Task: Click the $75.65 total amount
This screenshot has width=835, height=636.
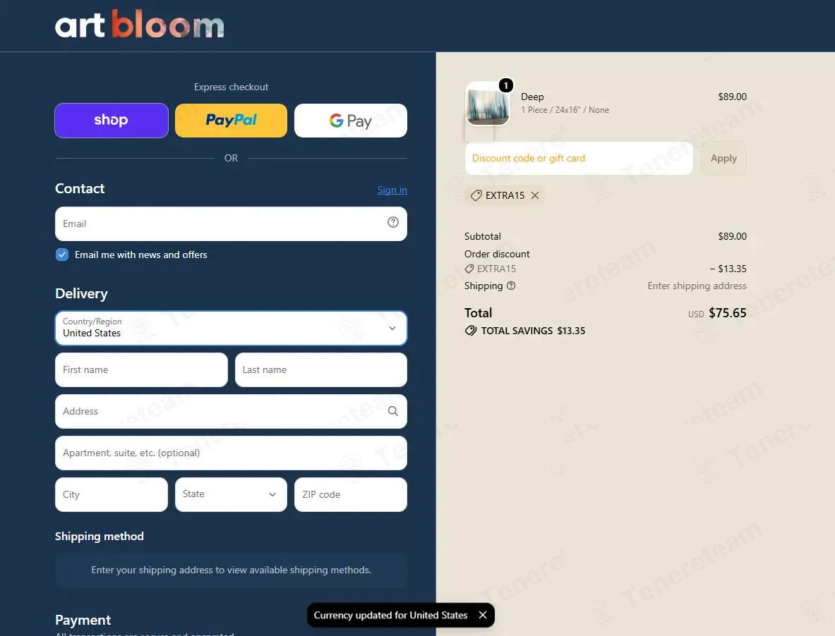Action: [728, 312]
